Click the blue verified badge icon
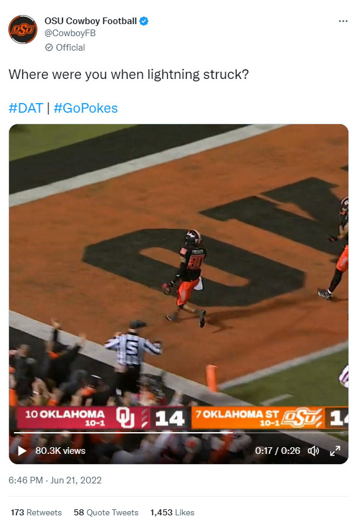Viewport: 358px width, 528px height. 144,21
